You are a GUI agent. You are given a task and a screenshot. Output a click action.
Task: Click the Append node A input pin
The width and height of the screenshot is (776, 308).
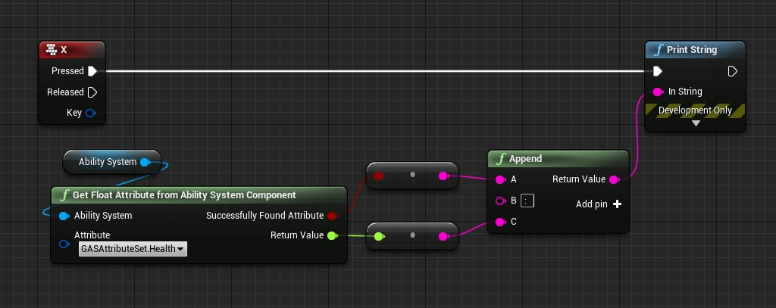tap(500, 179)
